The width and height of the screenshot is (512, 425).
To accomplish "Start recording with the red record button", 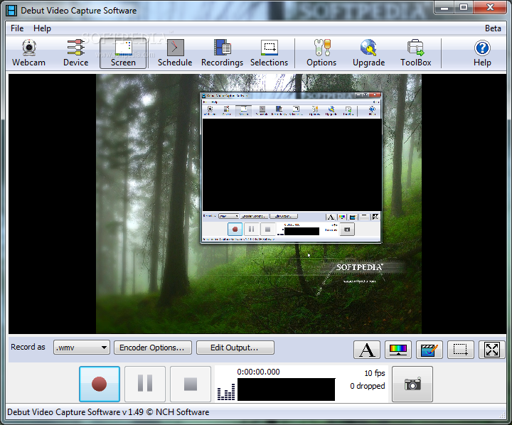I will [100, 384].
